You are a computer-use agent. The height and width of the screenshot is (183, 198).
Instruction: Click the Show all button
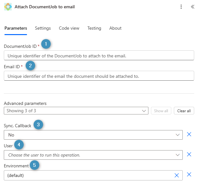pos(161,111)
